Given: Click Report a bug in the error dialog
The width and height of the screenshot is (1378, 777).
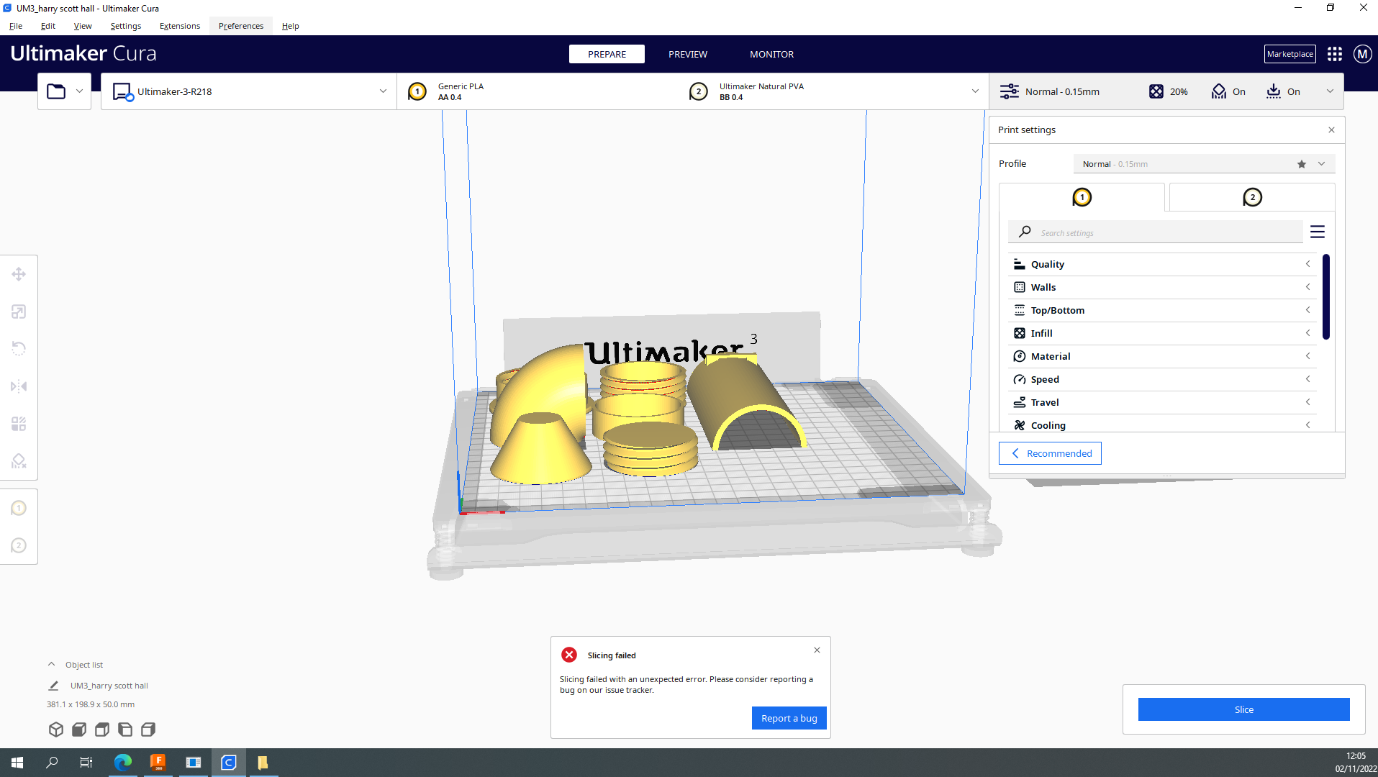Looking at the screenshot, I should (789, 717).
